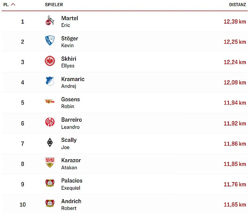Open player name Kramaric Andrej

73,82
